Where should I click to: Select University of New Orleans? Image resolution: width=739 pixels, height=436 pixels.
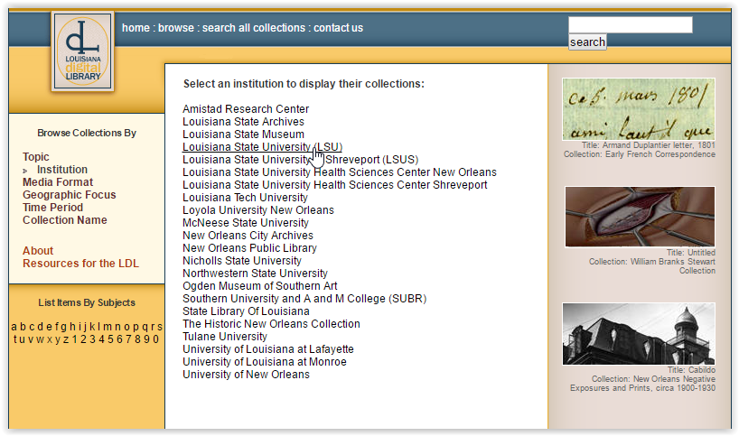click(x=246, y=376)
